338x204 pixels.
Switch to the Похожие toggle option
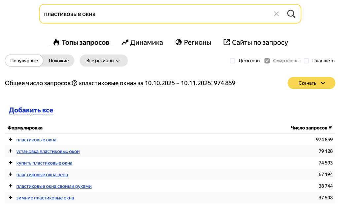tap(59, 61)
